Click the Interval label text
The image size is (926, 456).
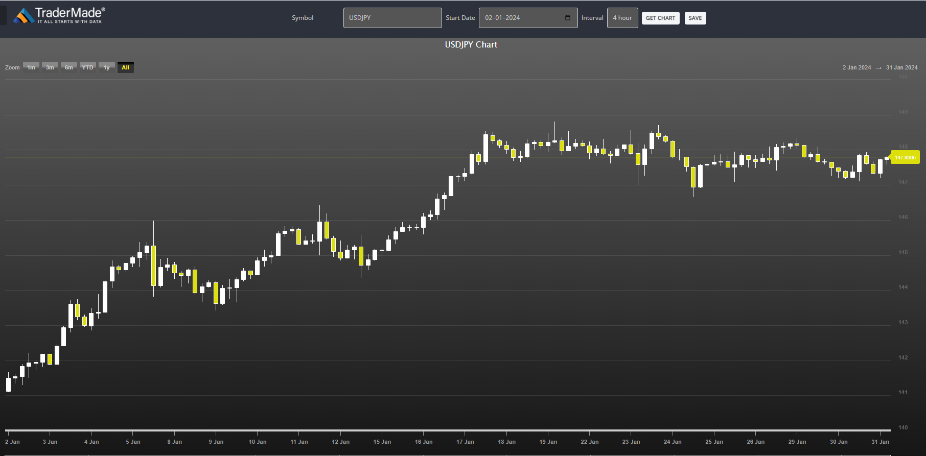pyautogui.click(x=592, y=18)
